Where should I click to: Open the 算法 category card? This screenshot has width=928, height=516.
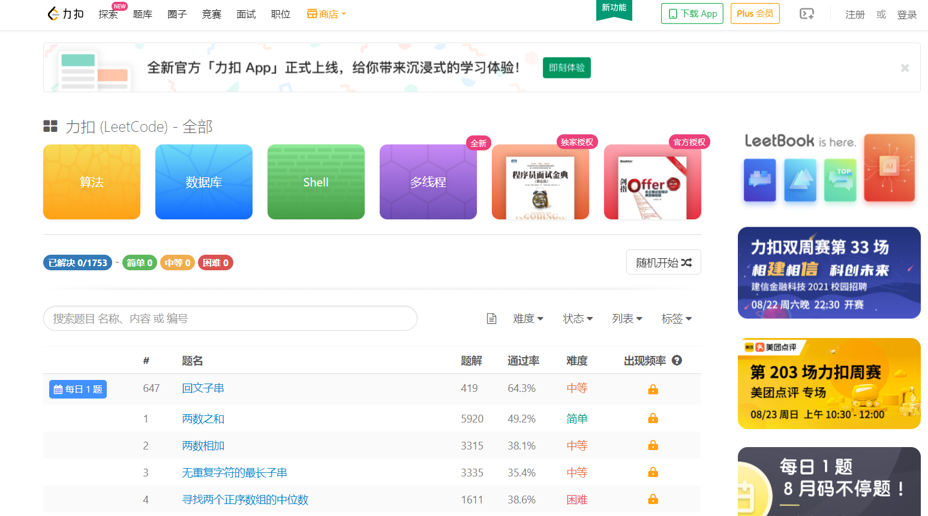92,182
